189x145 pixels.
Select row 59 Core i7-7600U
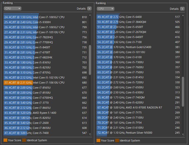139,67
